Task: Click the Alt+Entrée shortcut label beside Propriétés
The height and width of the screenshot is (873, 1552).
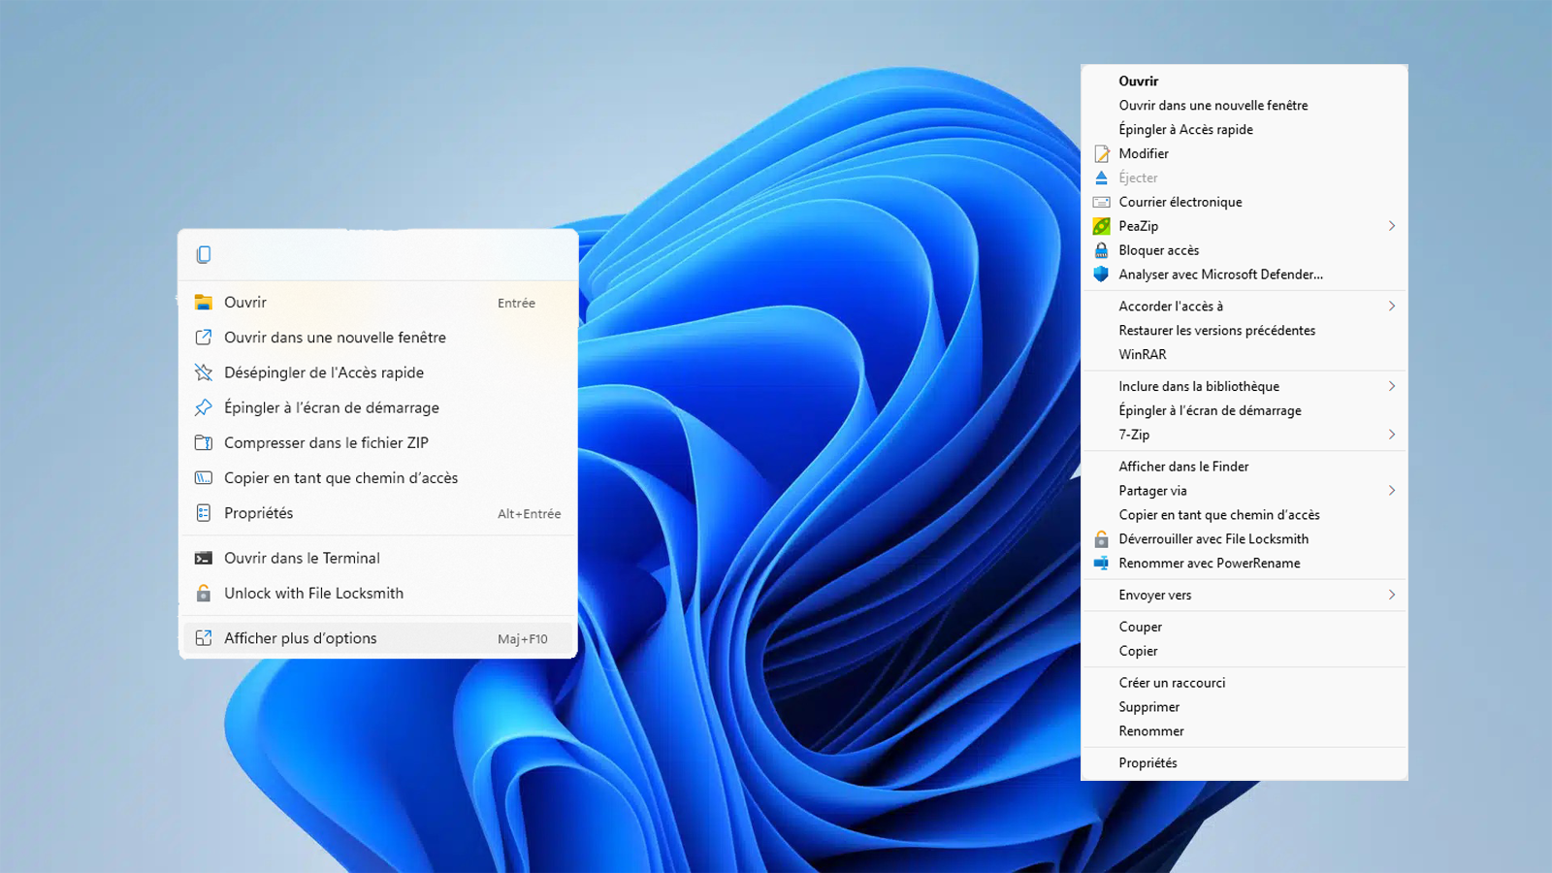Action: point(529,514)
